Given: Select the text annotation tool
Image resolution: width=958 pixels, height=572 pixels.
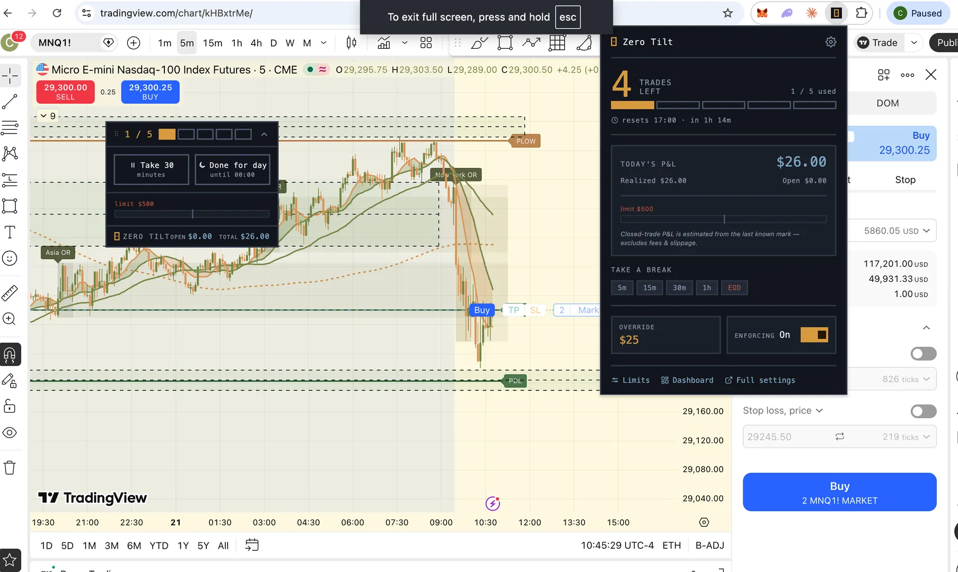Looking at the screenshot, I should click(x=10, y=232).
